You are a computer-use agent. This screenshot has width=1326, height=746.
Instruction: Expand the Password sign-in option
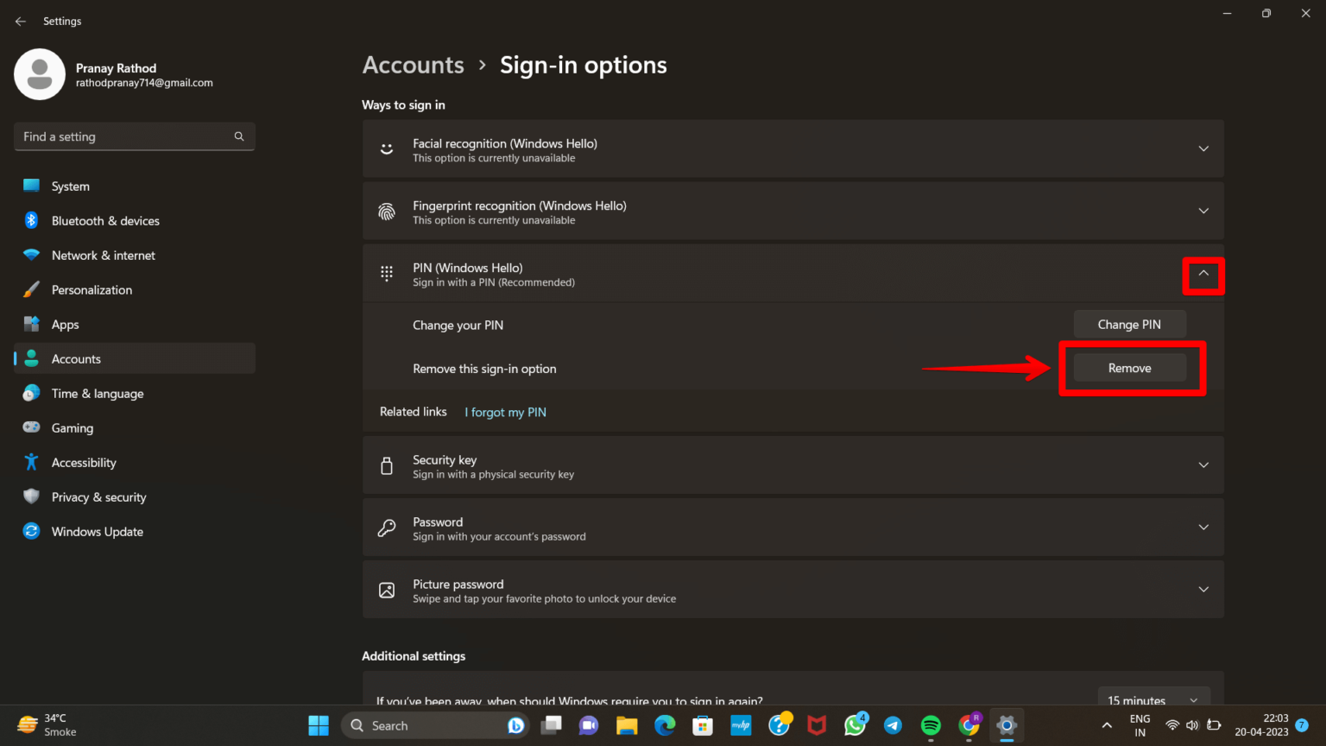click(1203, 527)
